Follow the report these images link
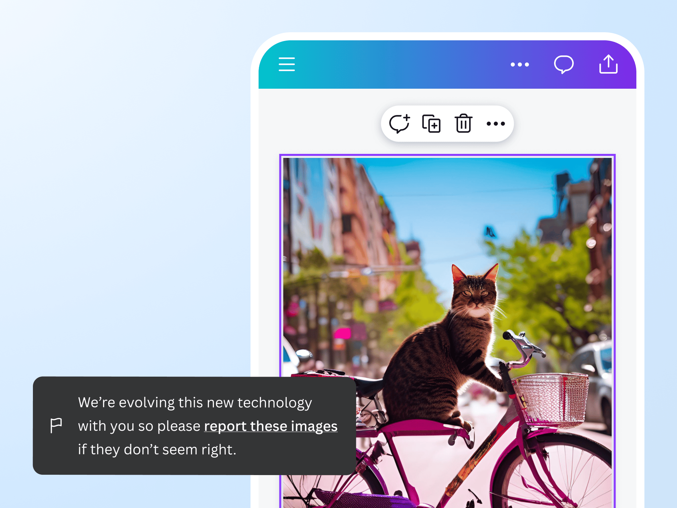 [271, 426]
